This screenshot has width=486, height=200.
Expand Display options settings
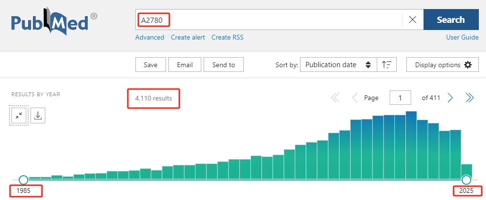pyautogui.click(x=443, y=65)
